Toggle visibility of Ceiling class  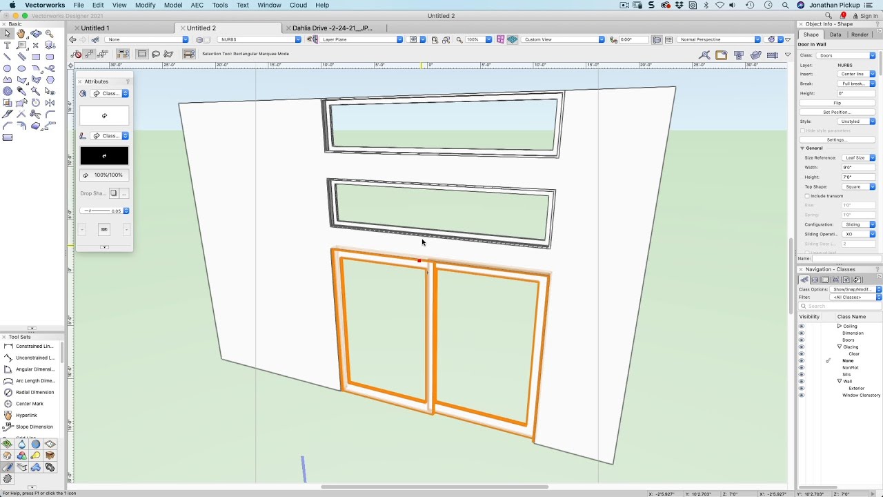tap(801, 326)
